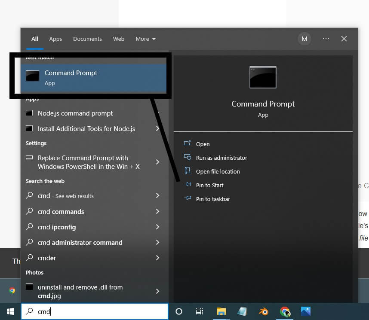Image resolution: width=369 pixels, height=320 pixels.
Task: Switch to the Web search tab
Action: point(119,39)
